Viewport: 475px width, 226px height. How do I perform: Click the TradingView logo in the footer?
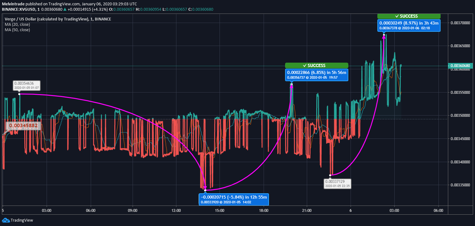(x=18, y=220)
